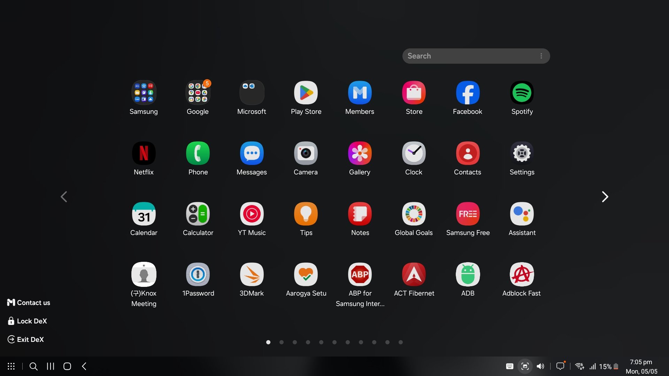Toggle the on-screen keyboard from the taskbar
Screen dimensions: 669x376
(509, 366)
